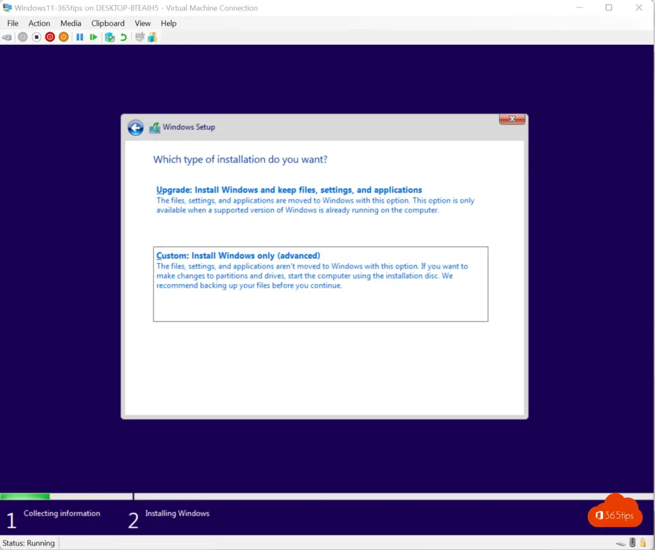Click the yellow lock icon in status bar
Viewport: 655px width, 550px height.
pyautogui.click(x=642, y=543)
